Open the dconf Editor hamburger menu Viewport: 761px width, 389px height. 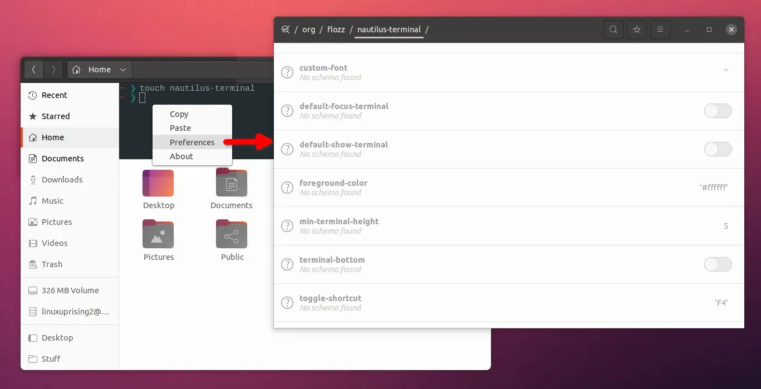pyautogui.click(x=660, y=29)
